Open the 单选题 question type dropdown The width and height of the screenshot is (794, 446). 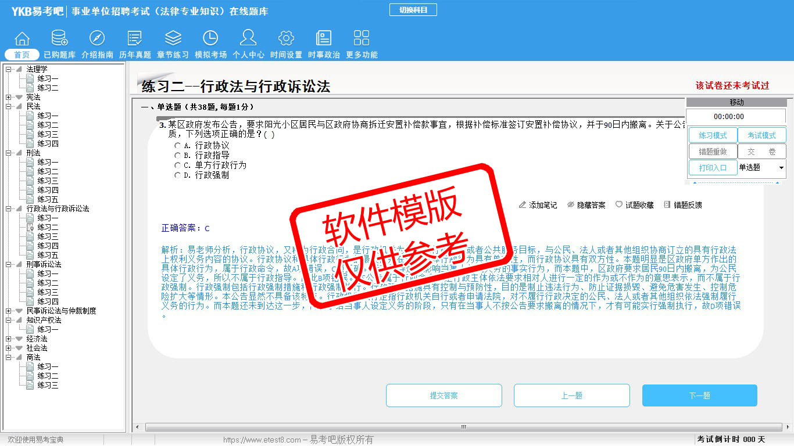click(781, 168)
